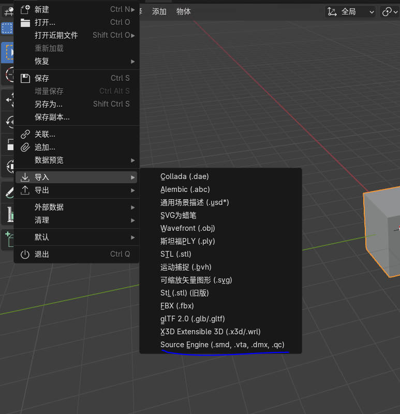Viewport: 400px width, 414px height.
Task: Choose 打开... from File menu
Action: pyautogui.click(x=77, y=22)
